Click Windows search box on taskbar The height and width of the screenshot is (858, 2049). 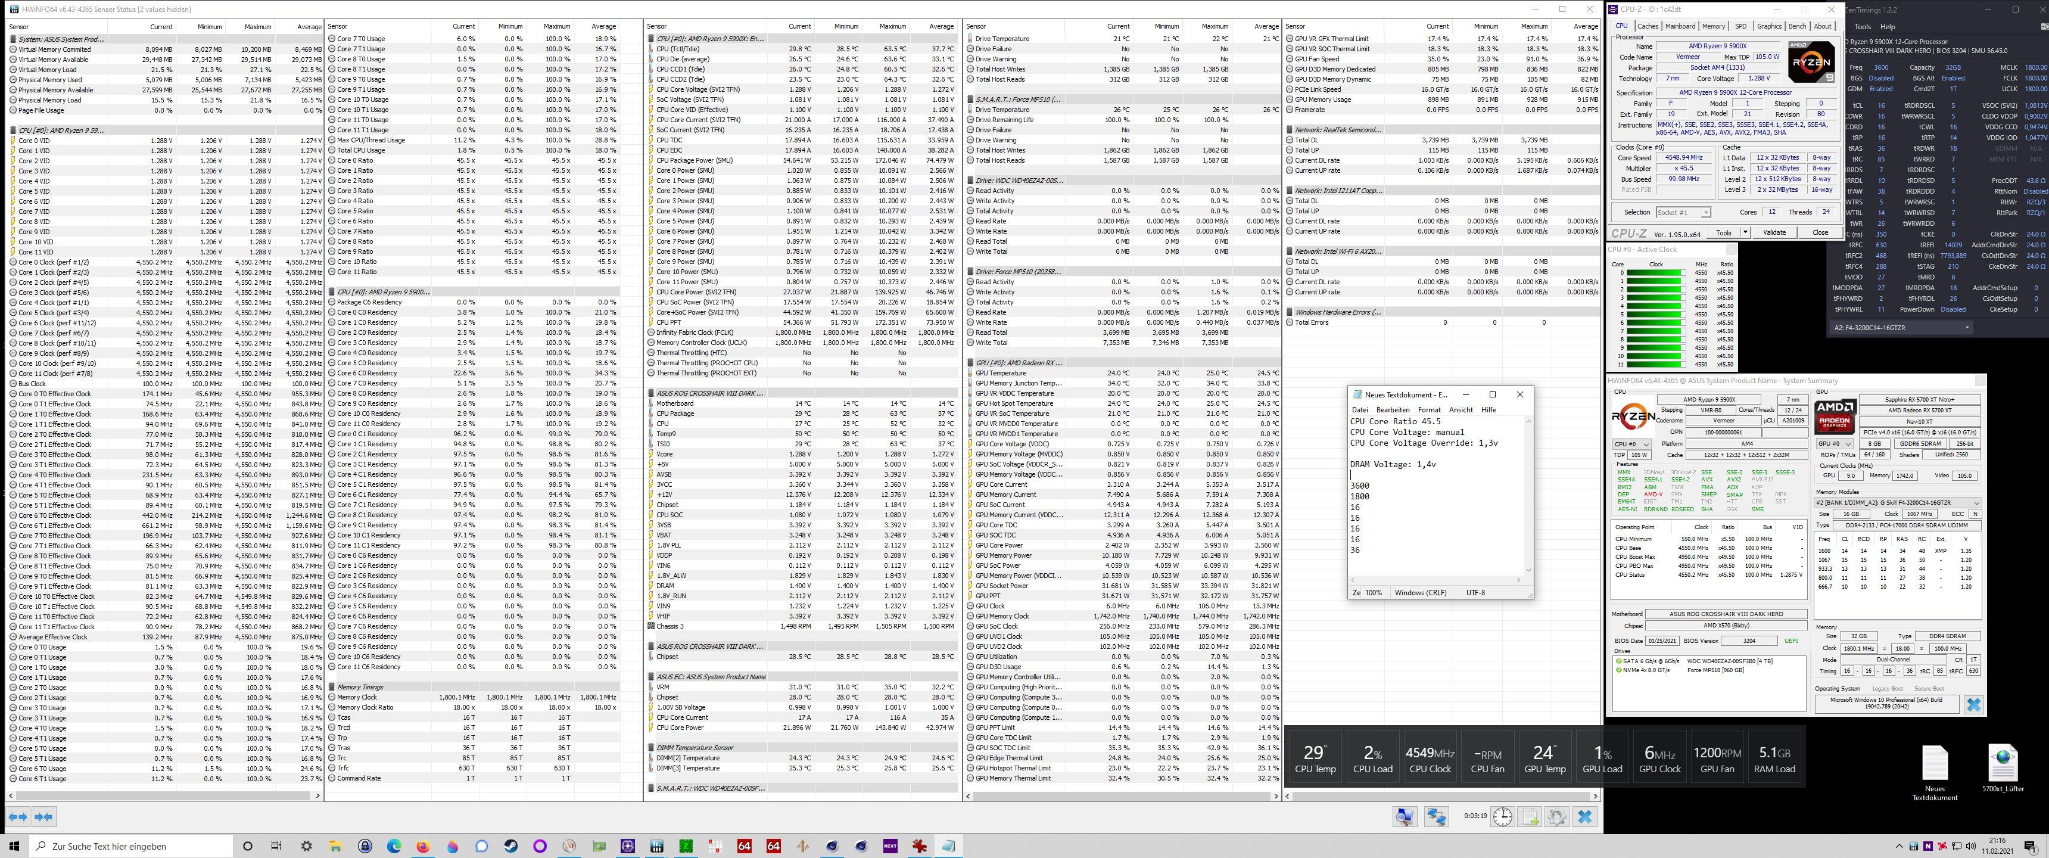[x=130, y=846]
